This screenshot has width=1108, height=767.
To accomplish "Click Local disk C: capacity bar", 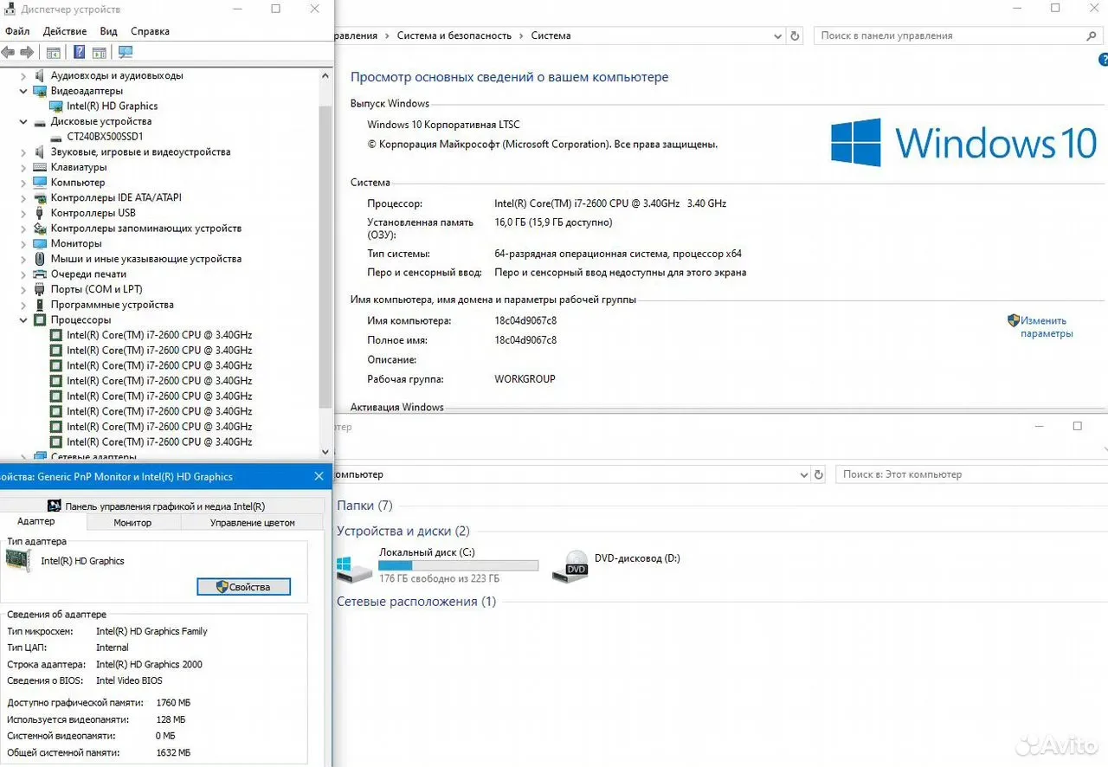I will click(458, 565).
